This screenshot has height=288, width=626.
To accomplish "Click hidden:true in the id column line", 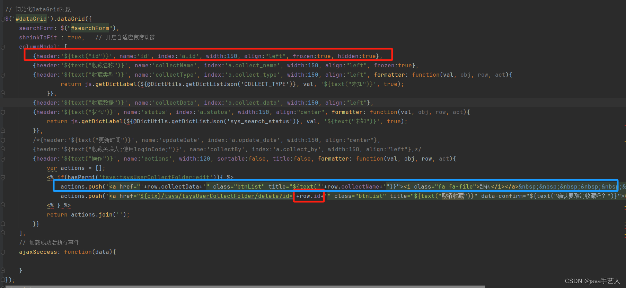I will 357,56.
